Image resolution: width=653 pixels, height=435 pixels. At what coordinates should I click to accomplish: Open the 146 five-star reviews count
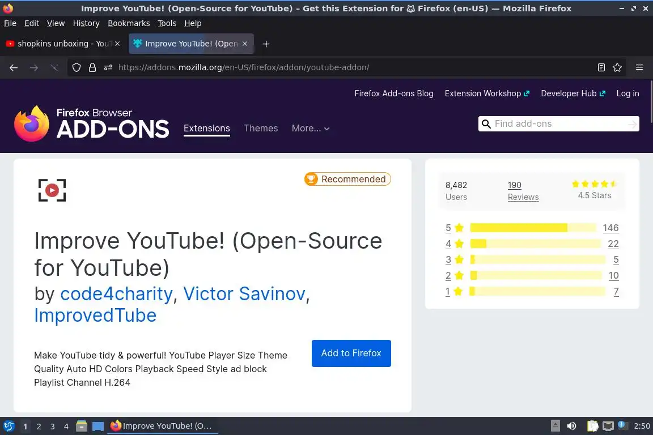click(610, 228)
